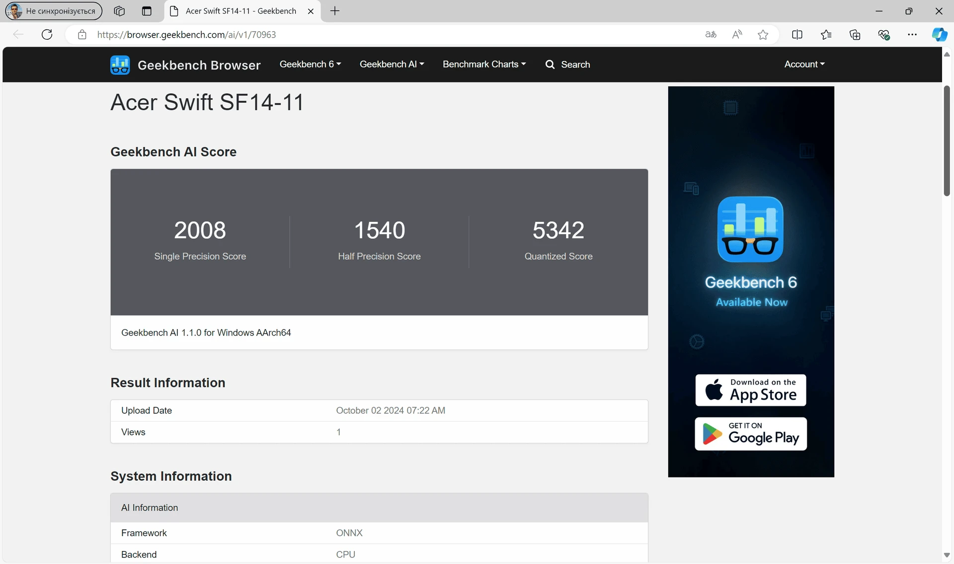Click the upload date October 02 2024 value
The width and height of the screenshot is (954, 564).
click(x=391, y=411)
